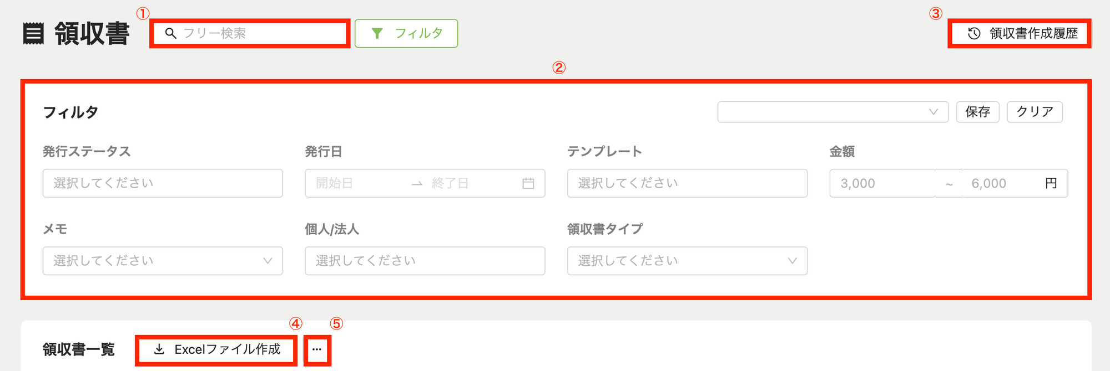
Task: Click the history clock icon
Action: (x=974, y=34)
